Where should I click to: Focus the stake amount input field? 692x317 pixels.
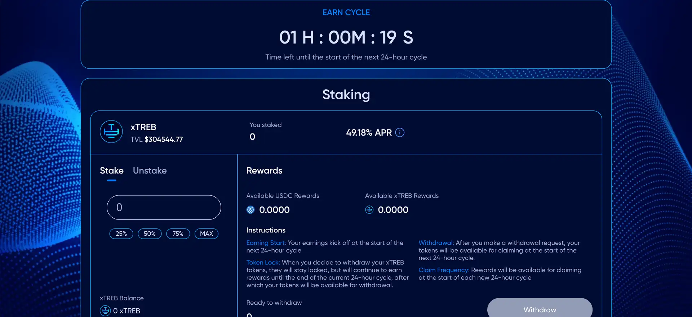coord(164,207)
